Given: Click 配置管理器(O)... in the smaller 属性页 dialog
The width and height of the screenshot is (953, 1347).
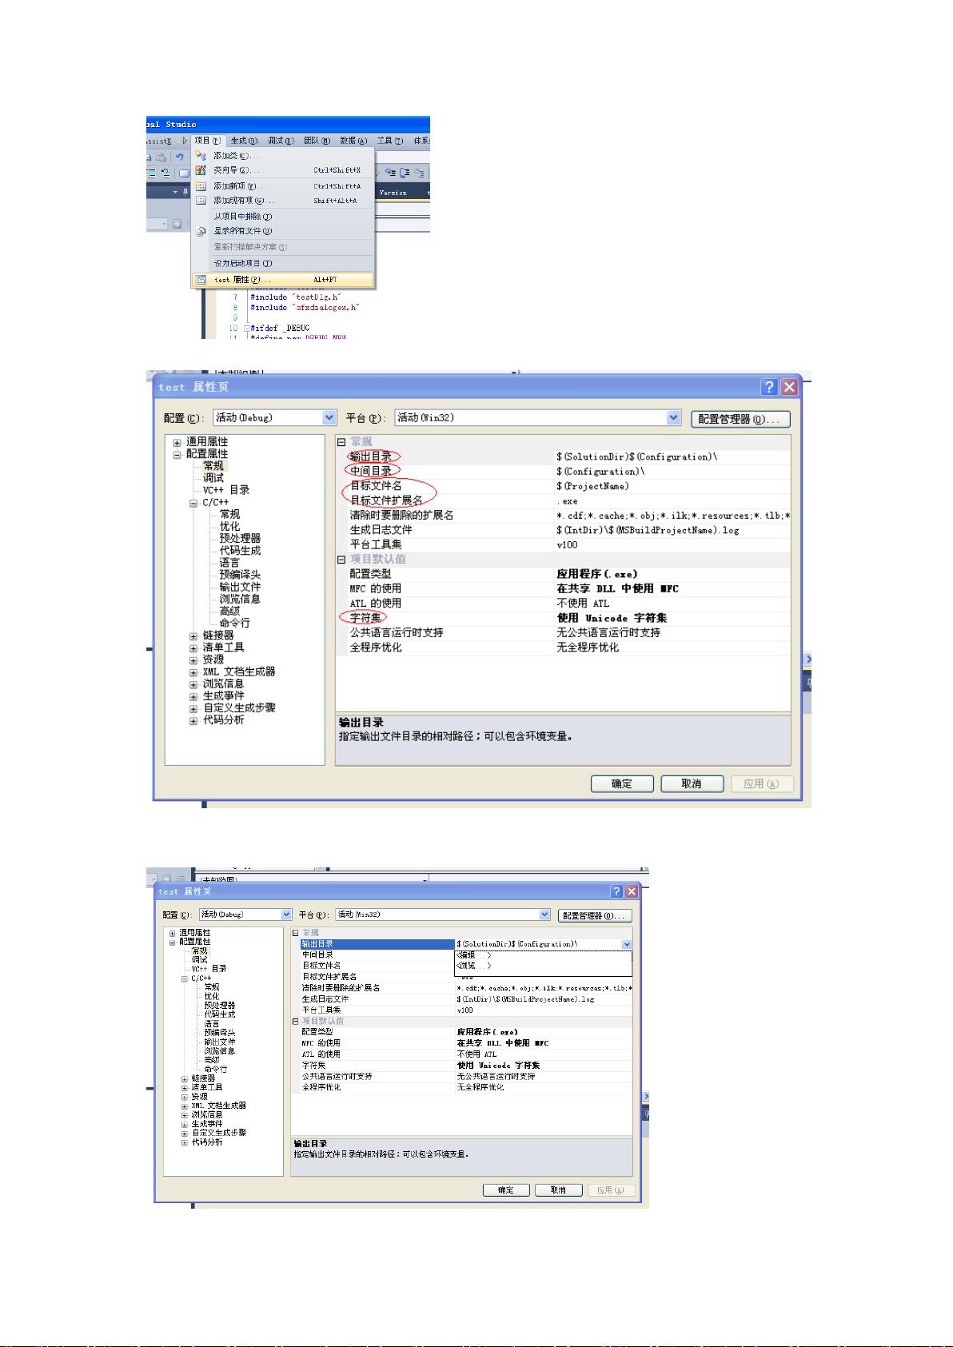Looking at the screenshot, I should 596,916.
